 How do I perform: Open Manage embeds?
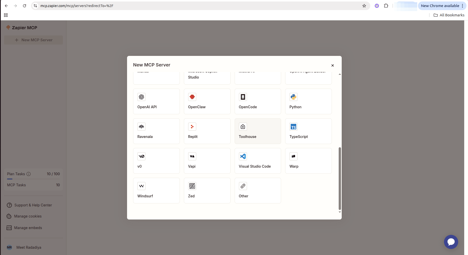coord(24,228)
